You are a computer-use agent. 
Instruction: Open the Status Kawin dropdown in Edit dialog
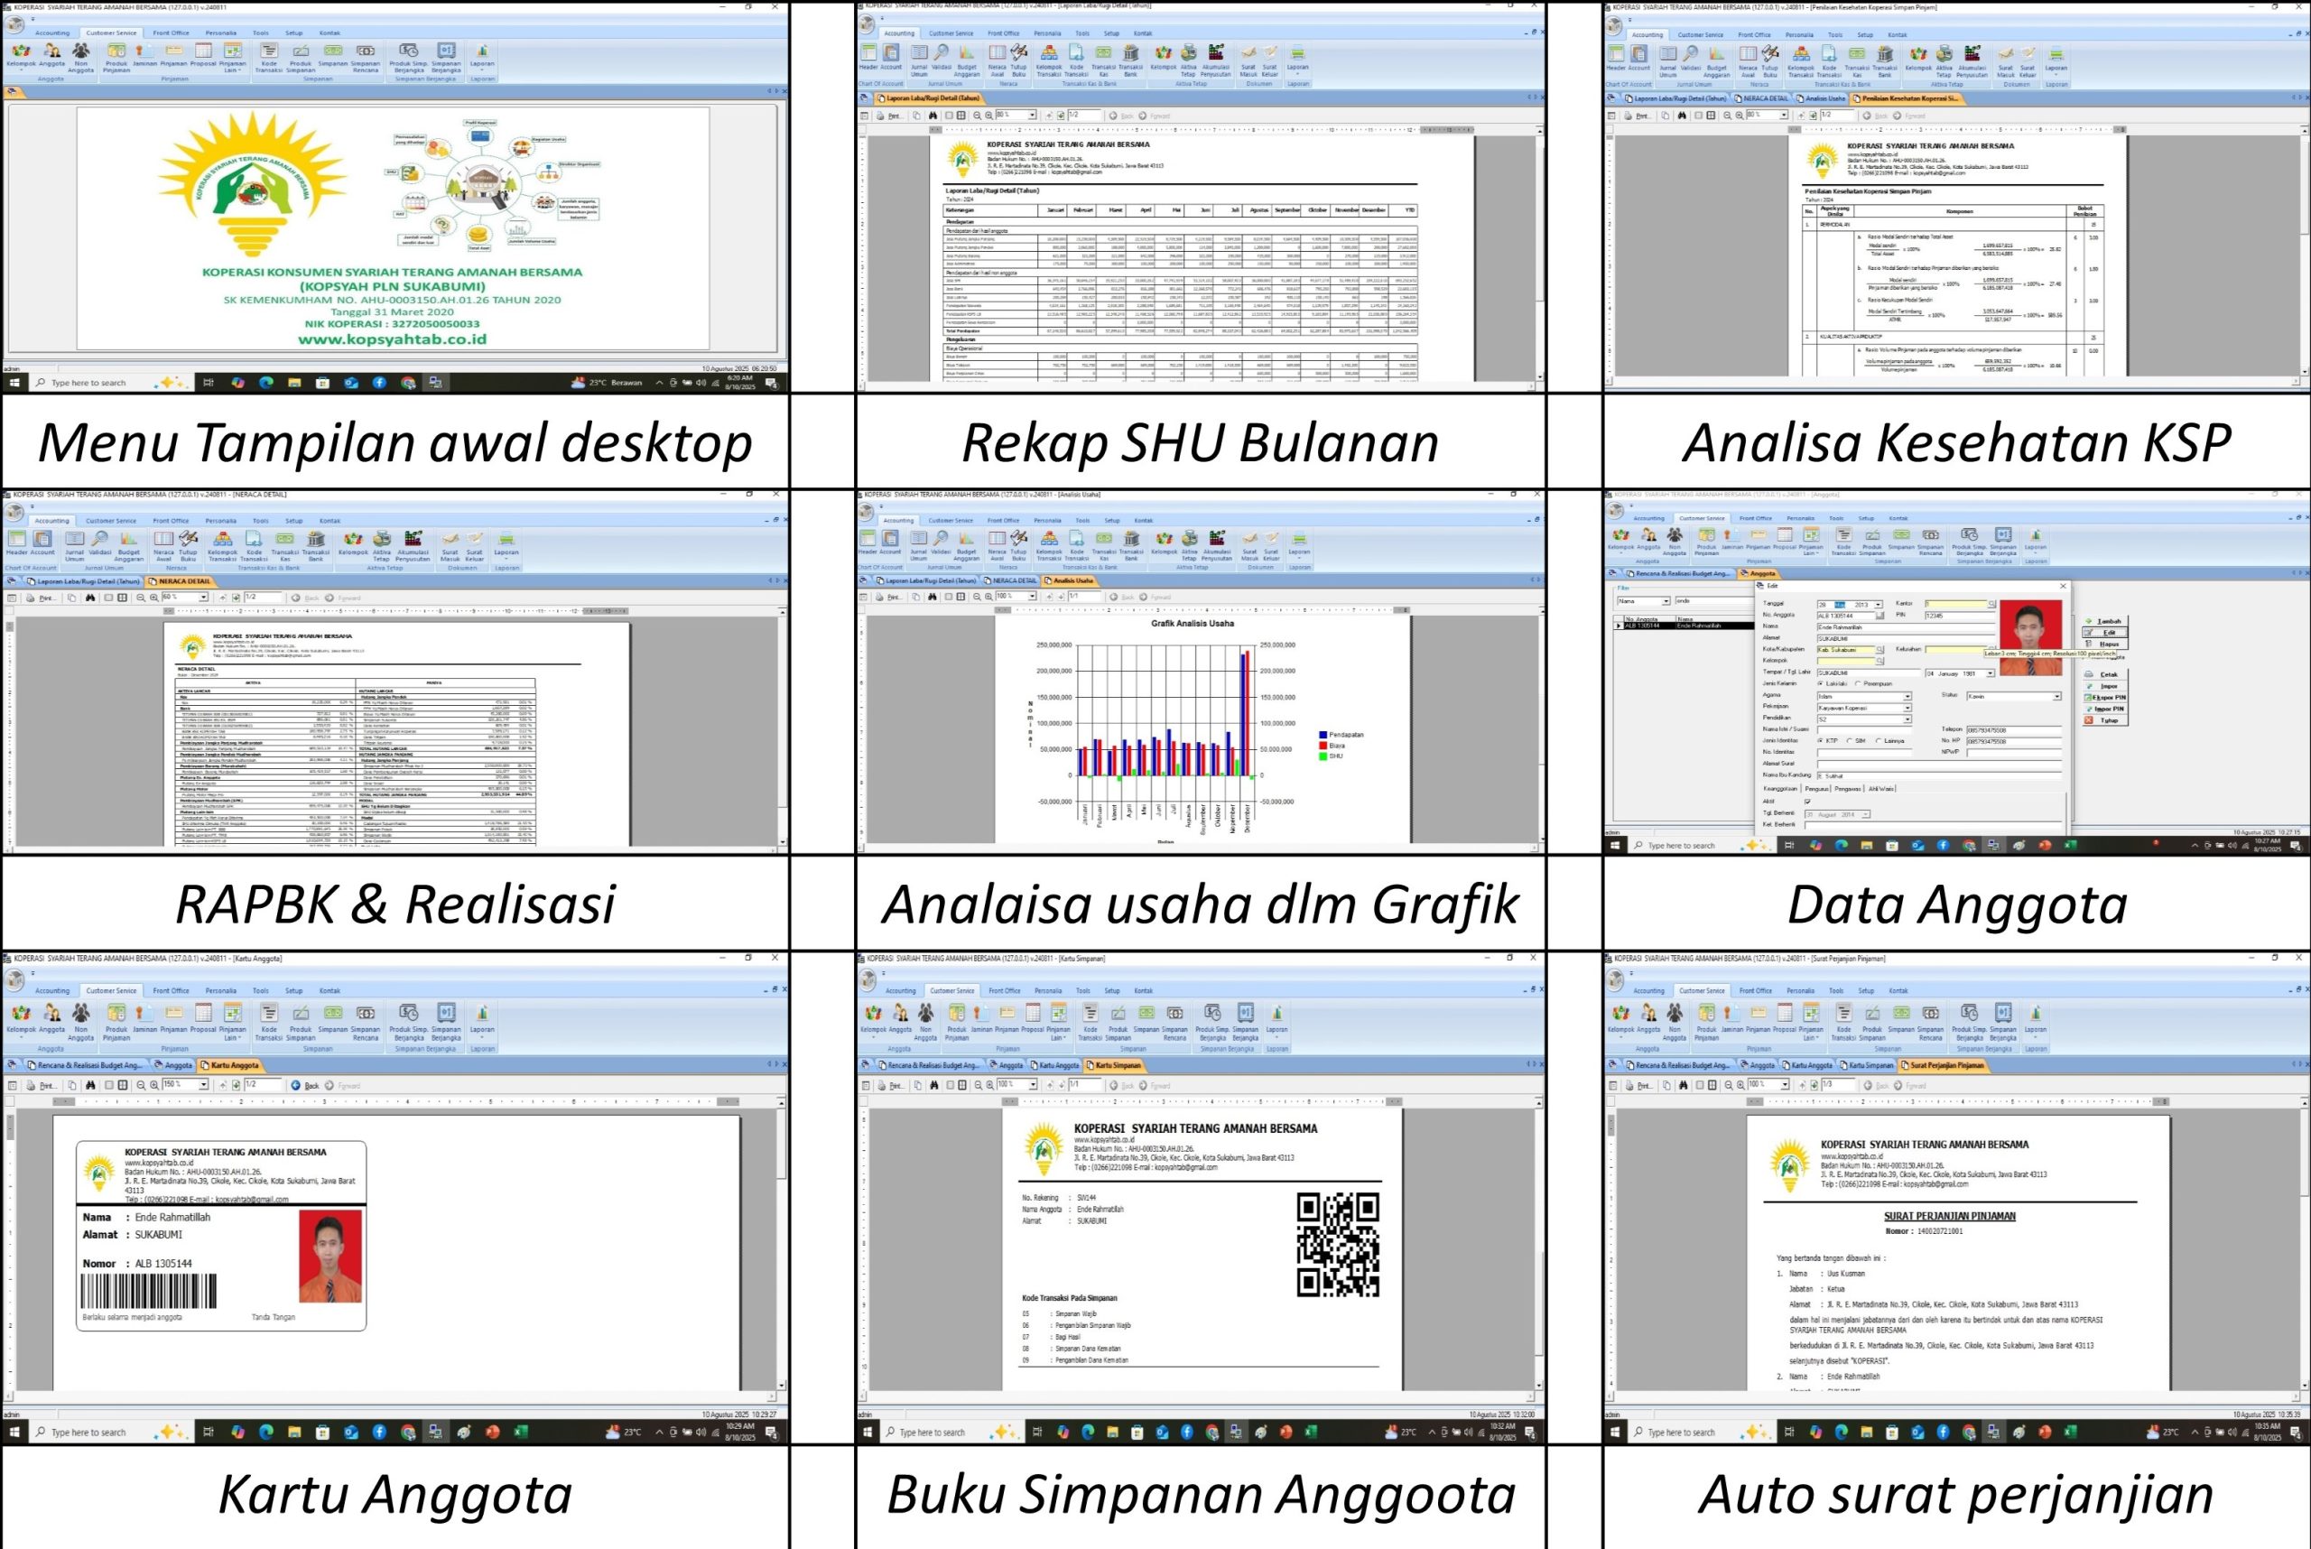[x=2057, y=698]
